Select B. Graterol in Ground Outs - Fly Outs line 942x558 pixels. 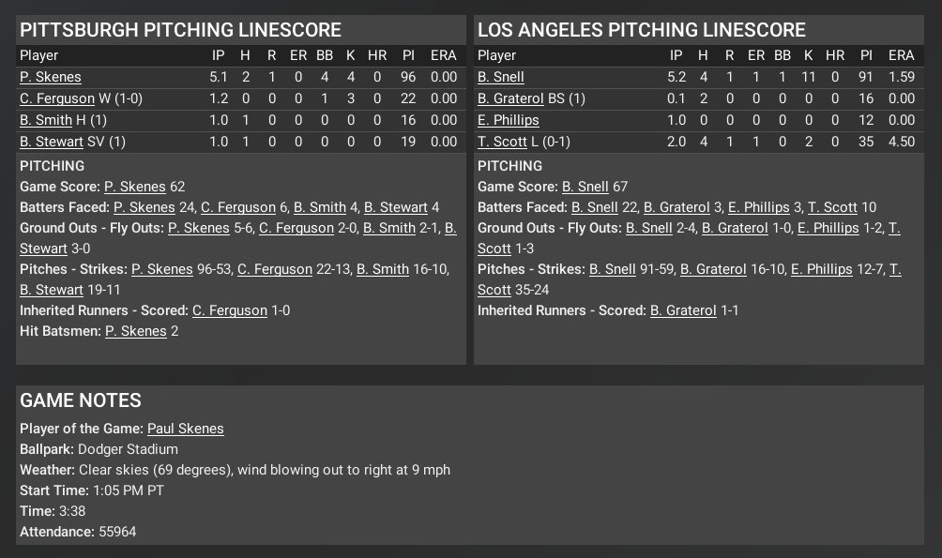click(x=735, y=228)
